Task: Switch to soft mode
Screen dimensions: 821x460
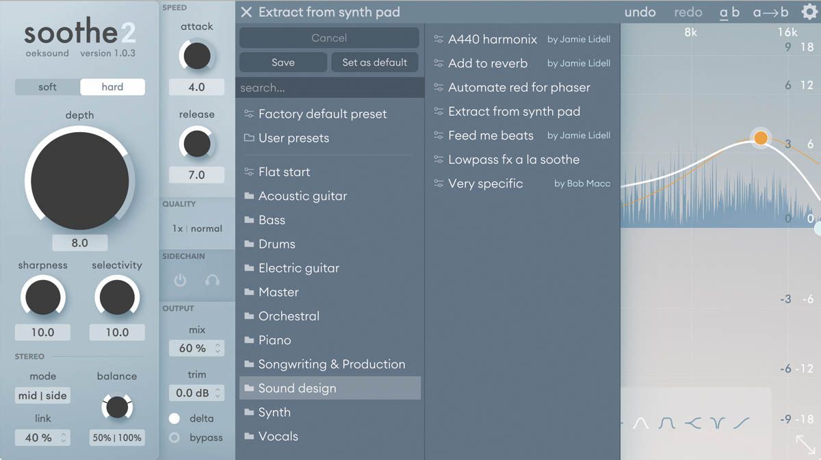Action: click(x=47, y=87)
